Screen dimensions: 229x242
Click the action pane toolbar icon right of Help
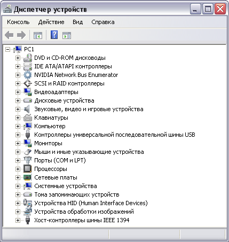67,35
